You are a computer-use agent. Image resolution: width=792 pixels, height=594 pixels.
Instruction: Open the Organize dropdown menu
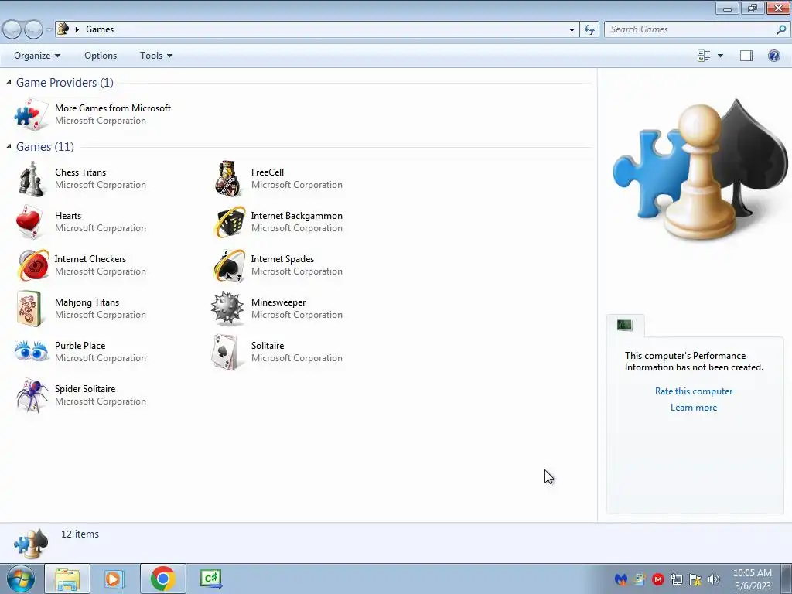[37, 56]
